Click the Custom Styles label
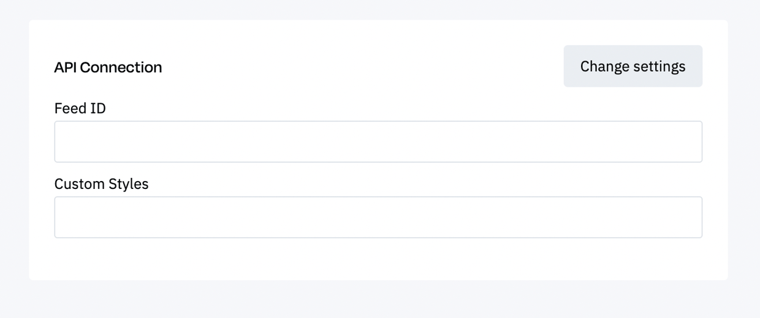The width and height of the screenshot is (760, 318). coord(102,184)
